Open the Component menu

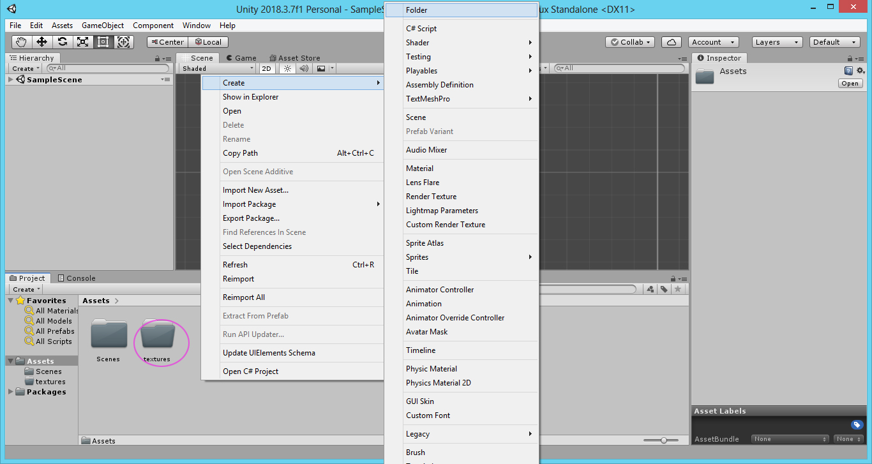pyautogui.click(x=153, y=26)
